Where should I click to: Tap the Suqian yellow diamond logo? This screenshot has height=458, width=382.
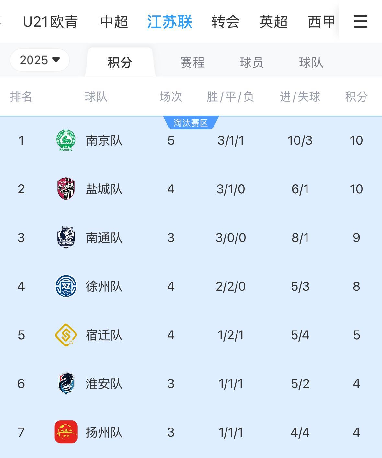click(66, 335)
